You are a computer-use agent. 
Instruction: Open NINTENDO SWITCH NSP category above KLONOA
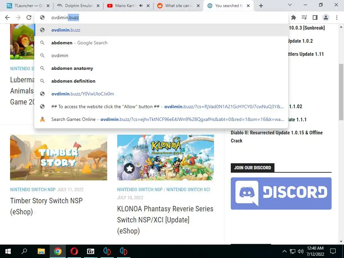pyautogui.click(x=140, y=189)
